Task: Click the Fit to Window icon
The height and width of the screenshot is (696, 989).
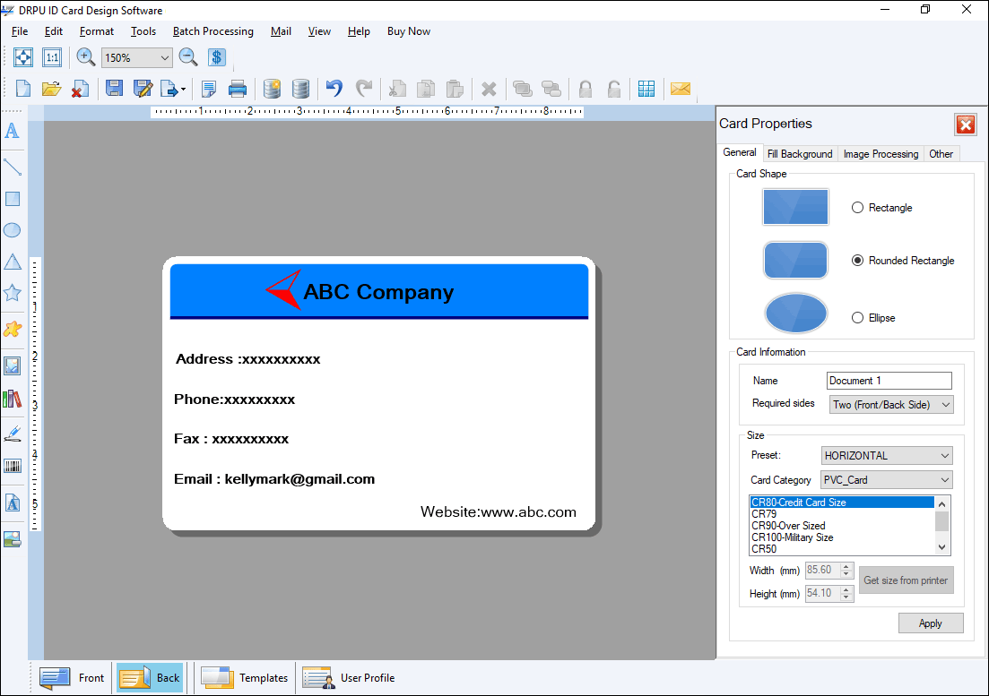Action: (23, 57)
